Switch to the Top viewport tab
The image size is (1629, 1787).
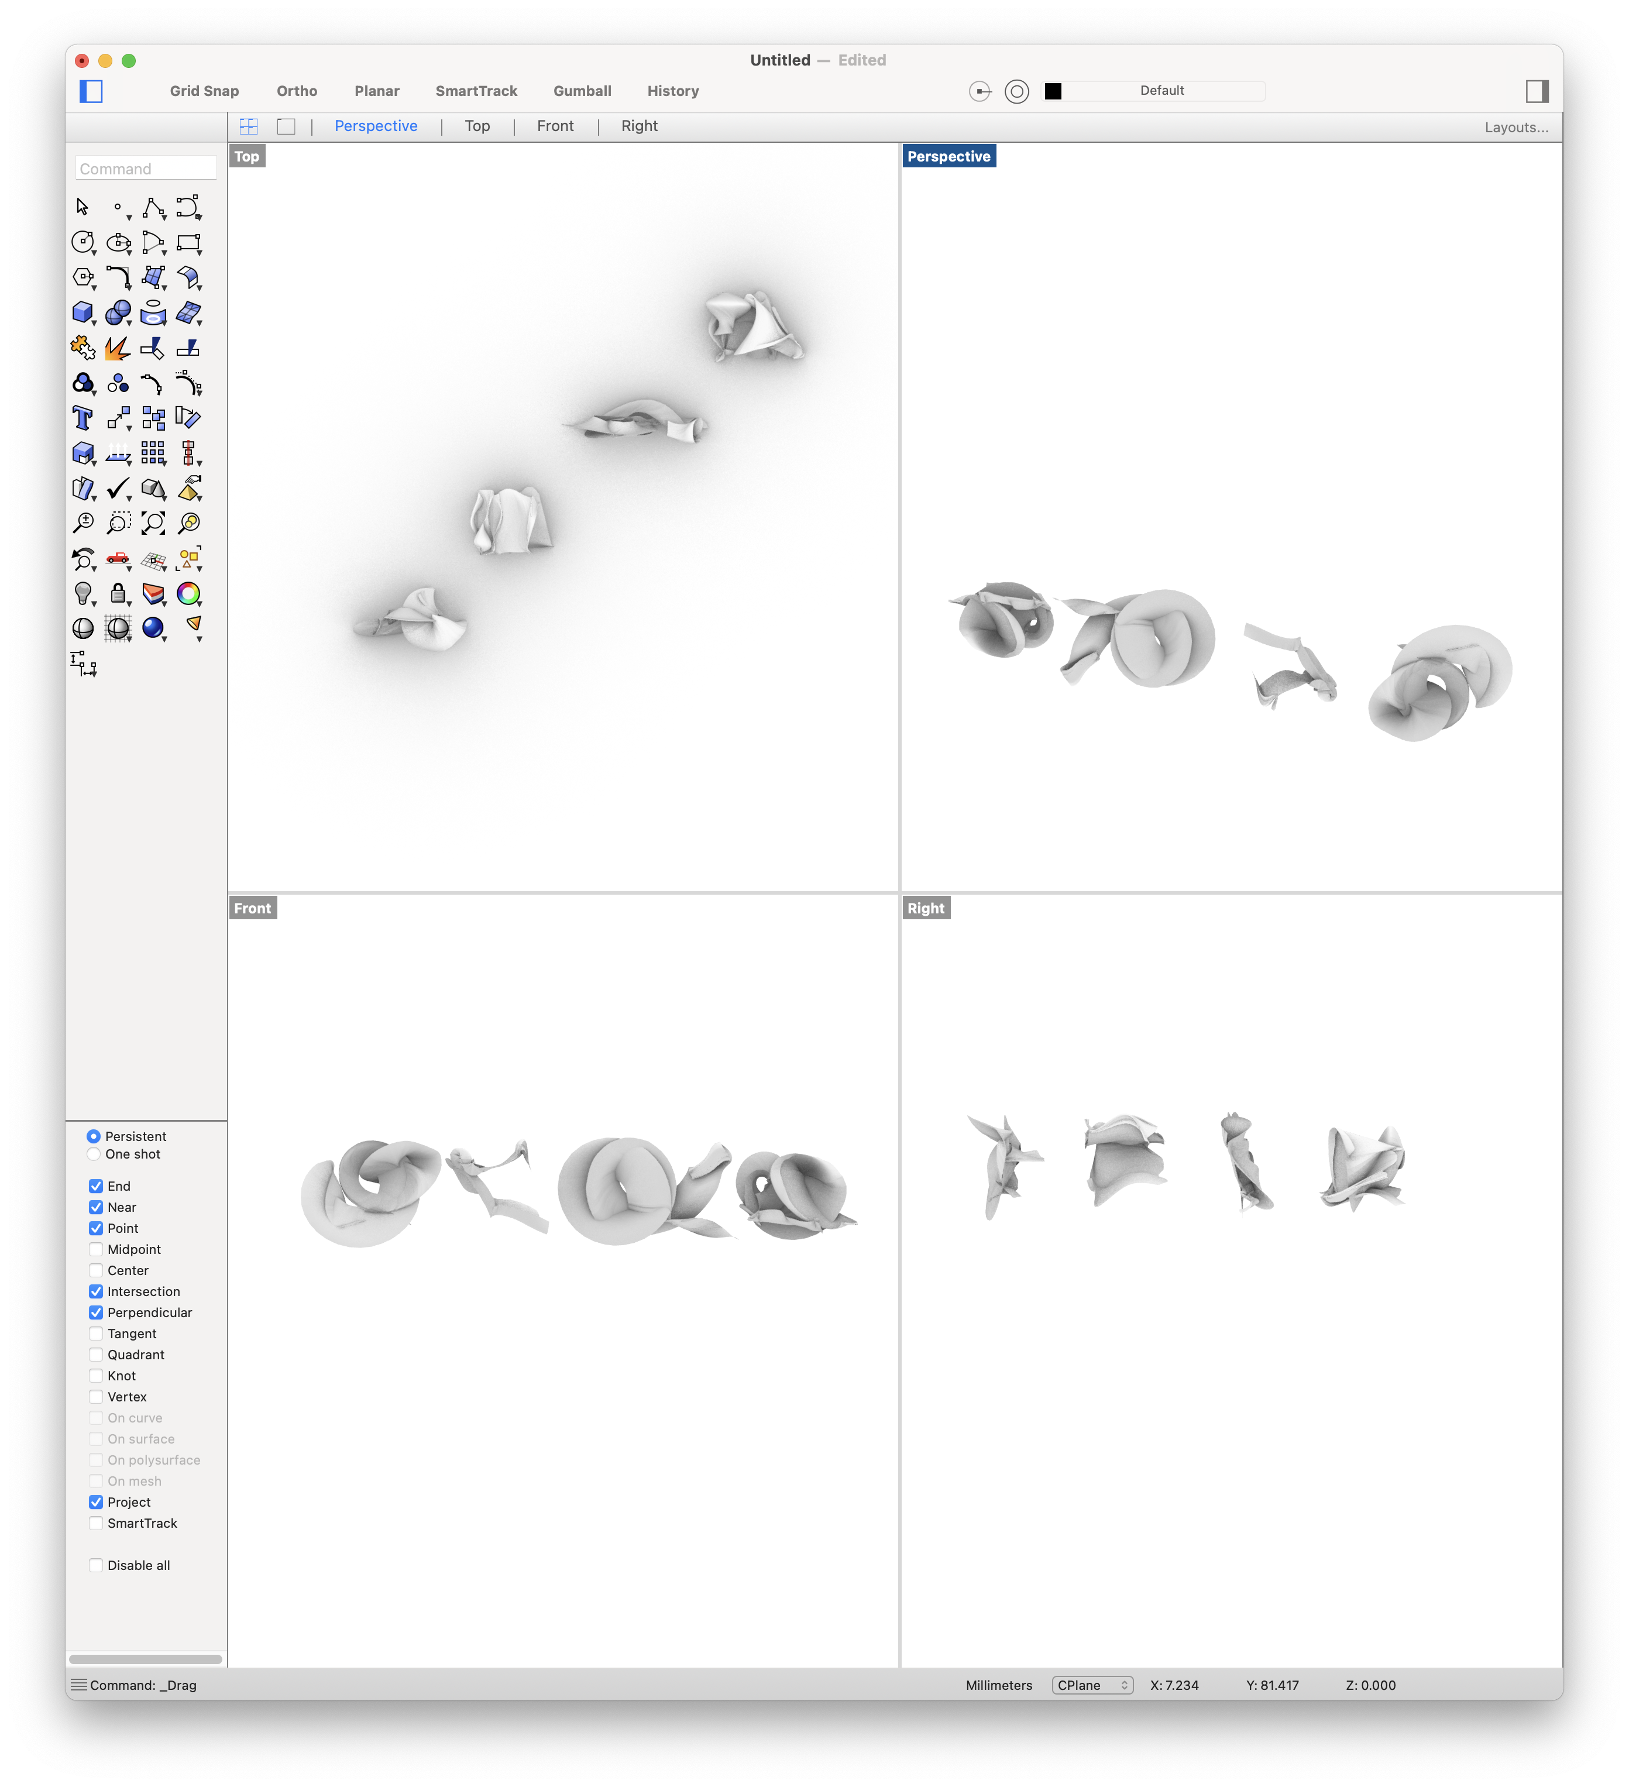(x=477, y=125)
